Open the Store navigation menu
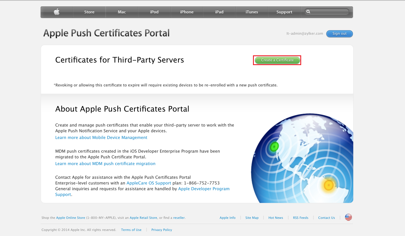Screen dimensions: 405x236 pos(89,12)
